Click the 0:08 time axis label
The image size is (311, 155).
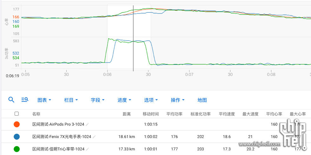click(271, 74)
